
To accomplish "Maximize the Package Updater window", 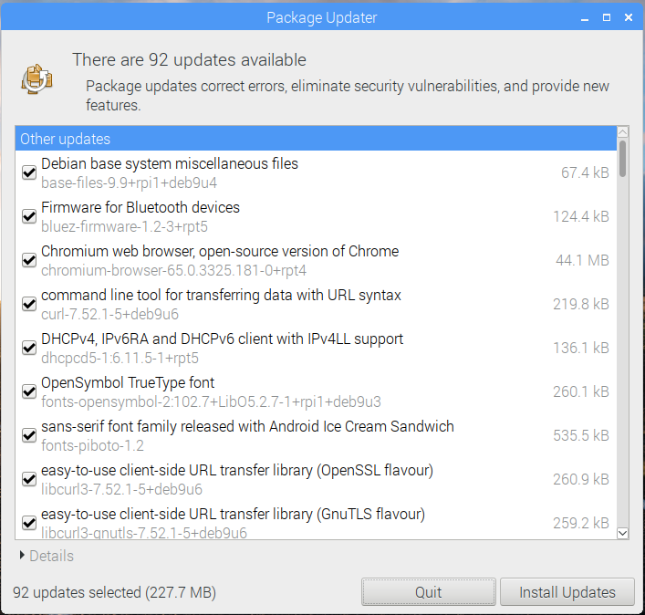I will (x=607, y=17).
